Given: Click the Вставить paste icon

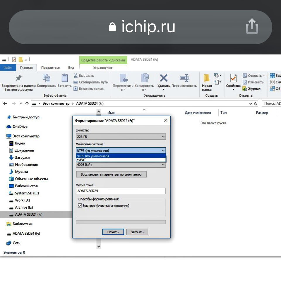Looking at the screenshot, I should [65, 78].
